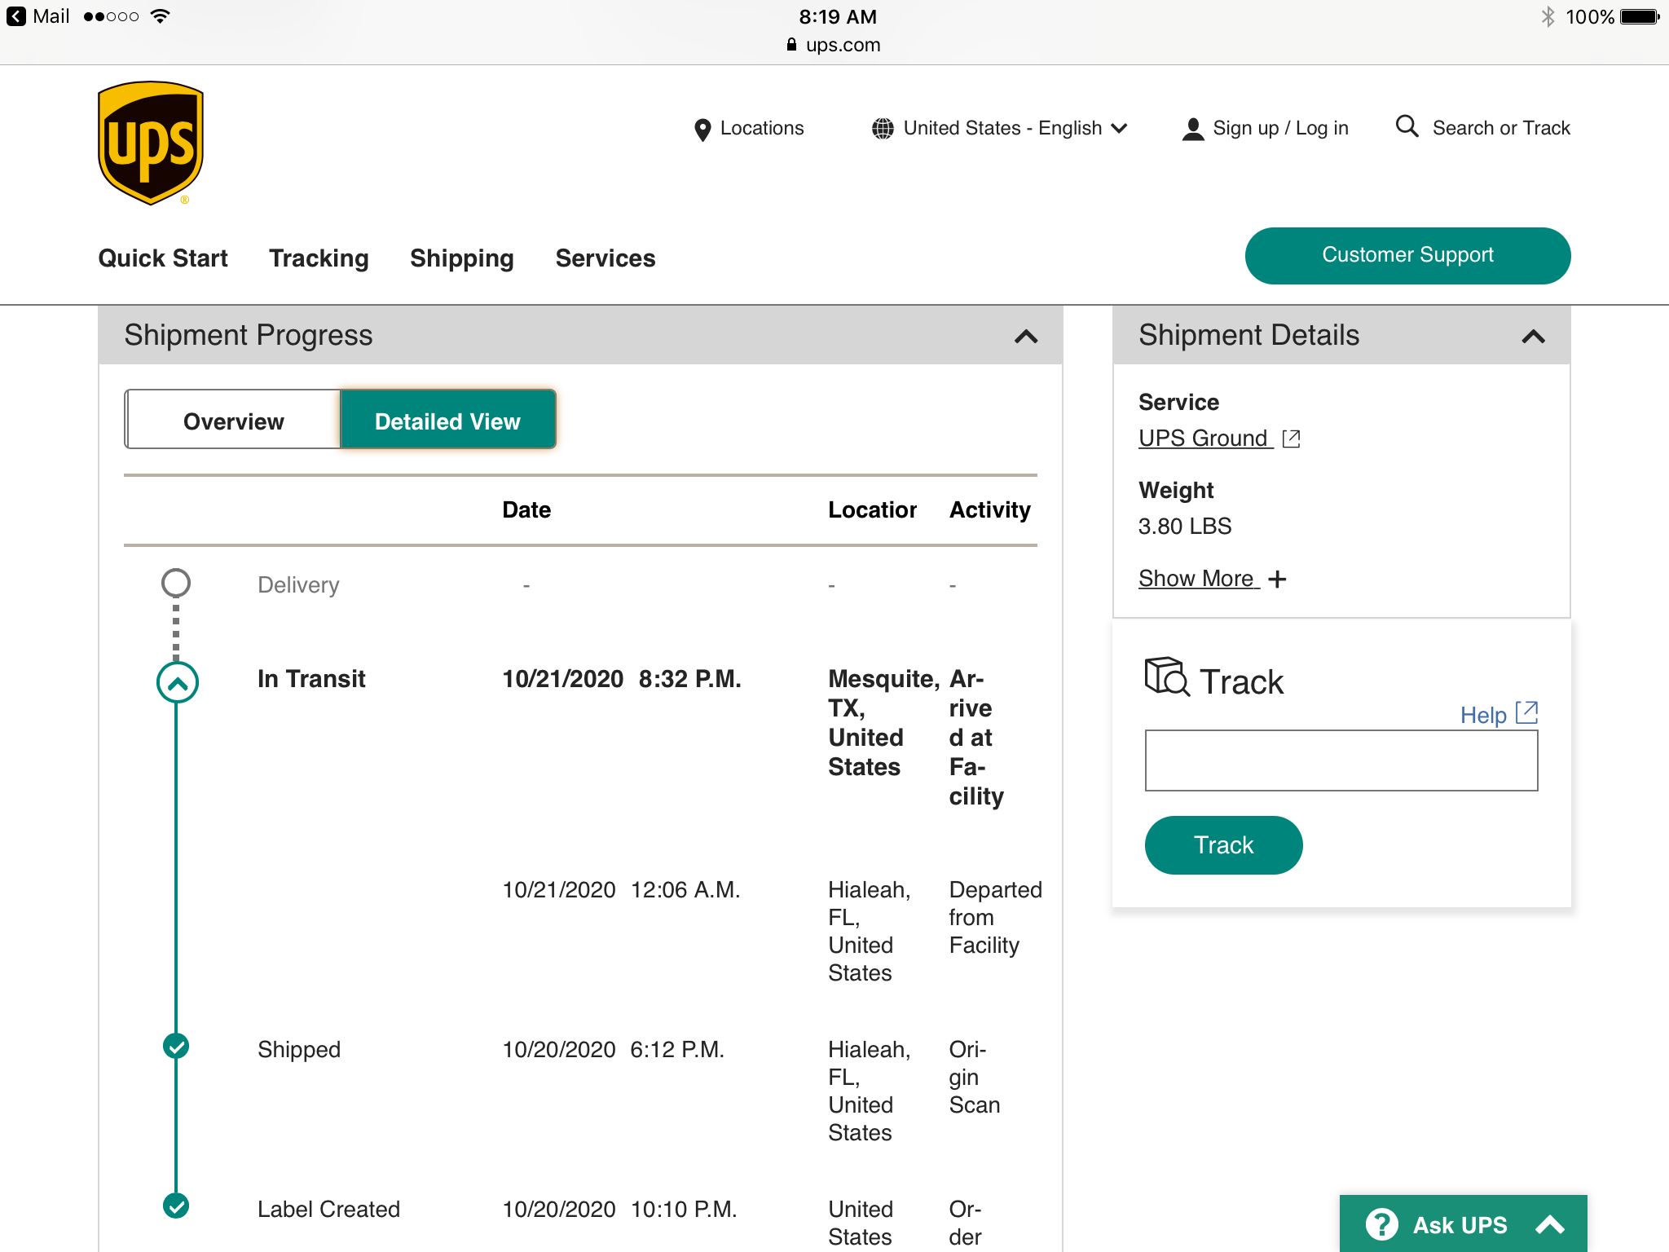This screenshot has width=1669, height=1252.
Task: Click the Customer Support button
Action: pos(1407,255)
